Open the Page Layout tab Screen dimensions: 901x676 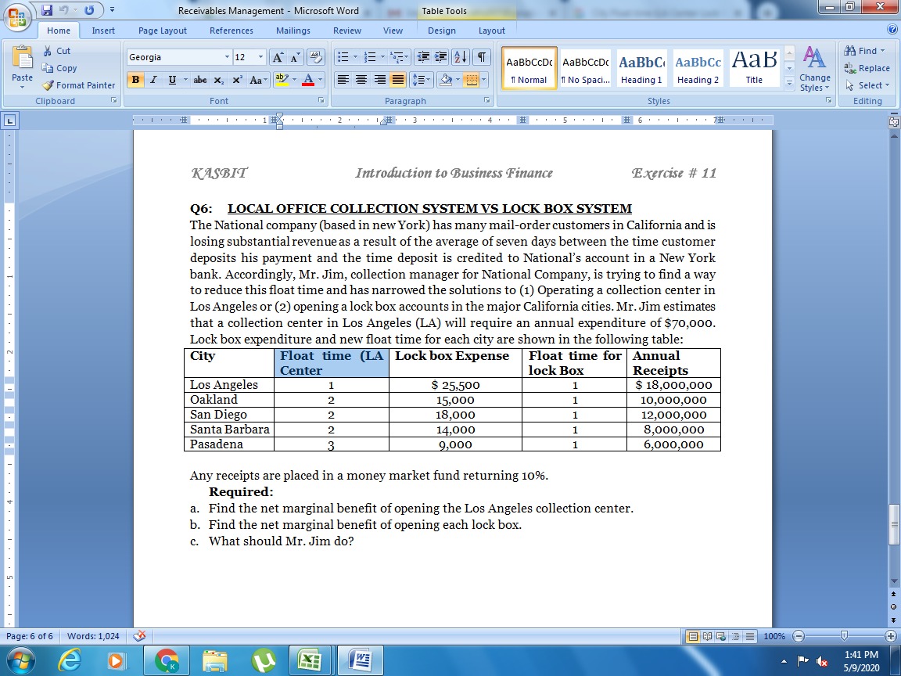[x=163, y=31]
